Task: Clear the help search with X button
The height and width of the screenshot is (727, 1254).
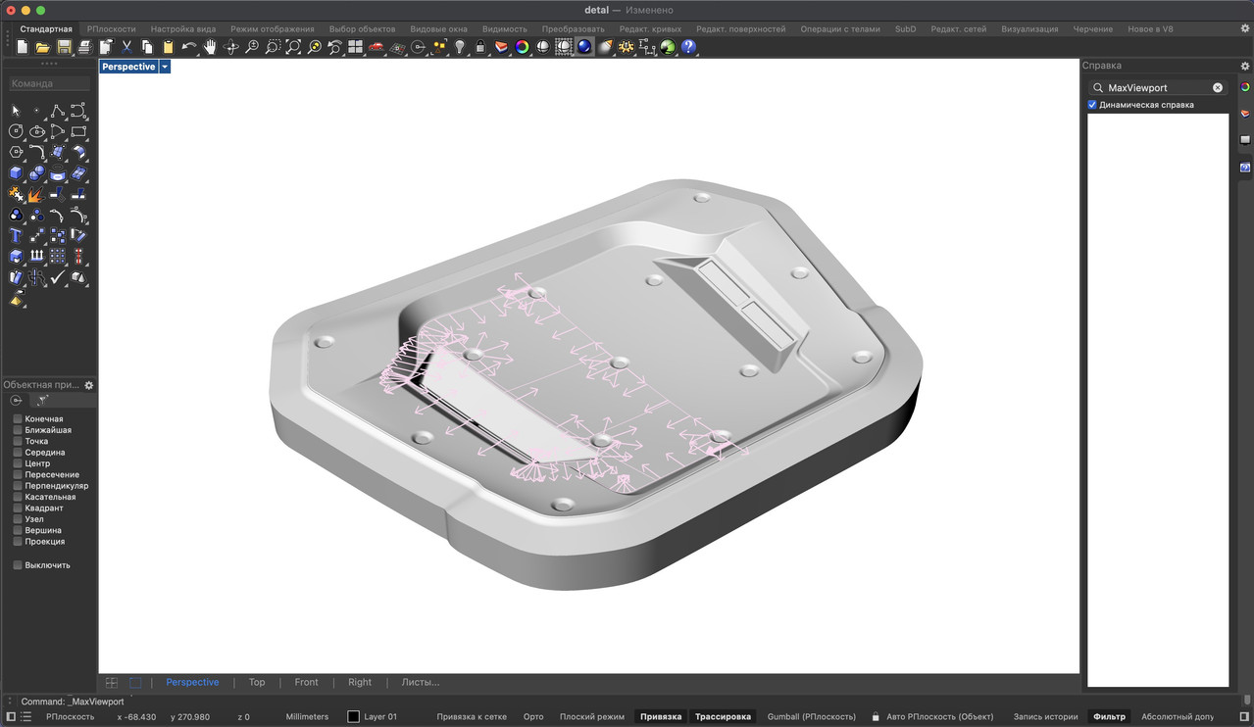Action: [x=1218, y=87]
